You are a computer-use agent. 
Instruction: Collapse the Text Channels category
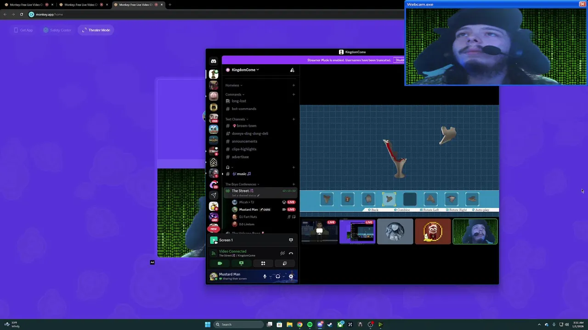point(237,119)
